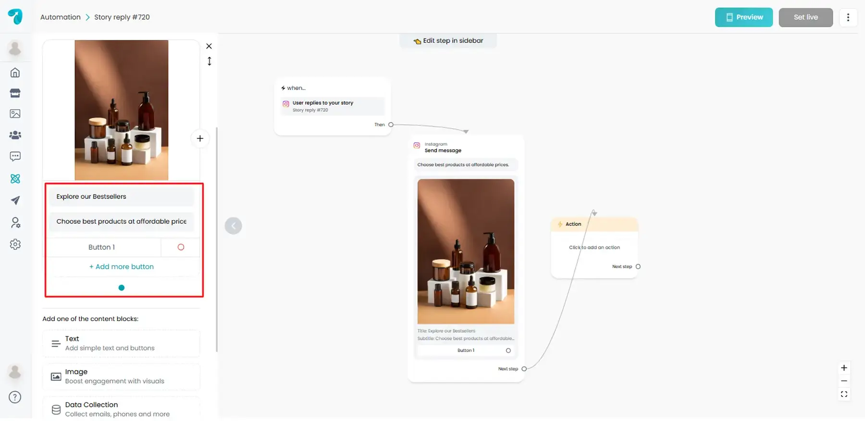This screenshot has height=421, width=865.
Task: Edit the Explore our Bestsellers title field
Action: 122,197
